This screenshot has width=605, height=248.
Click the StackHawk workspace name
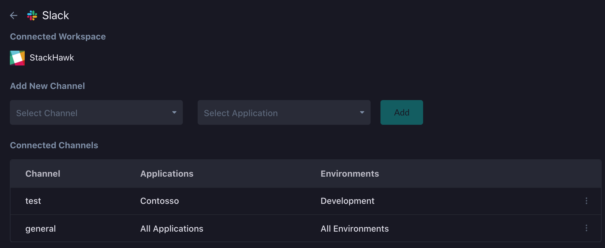click(52, 58)
